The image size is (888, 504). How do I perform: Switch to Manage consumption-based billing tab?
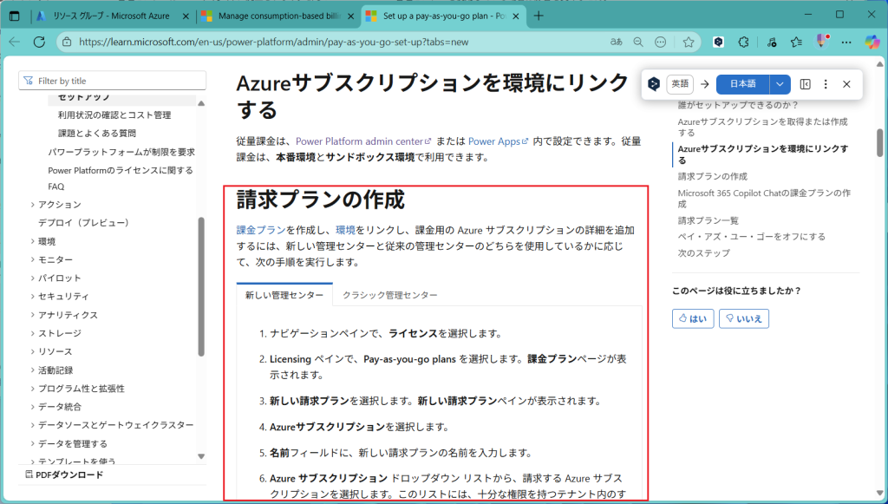coord(278,16)
